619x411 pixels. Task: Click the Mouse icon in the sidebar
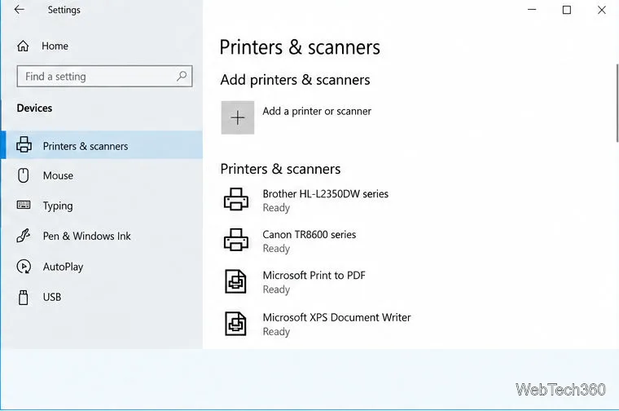tap(24, 175)
